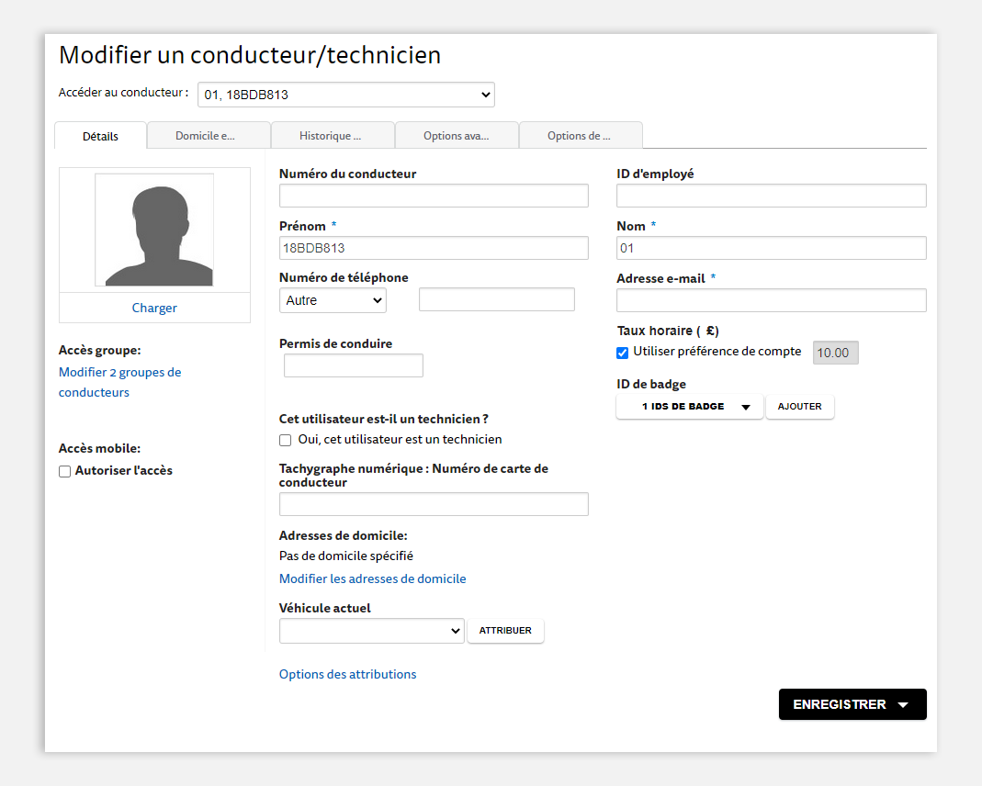
Task: Open the Véhicule actuel dropdown
Action: point(372,631)
